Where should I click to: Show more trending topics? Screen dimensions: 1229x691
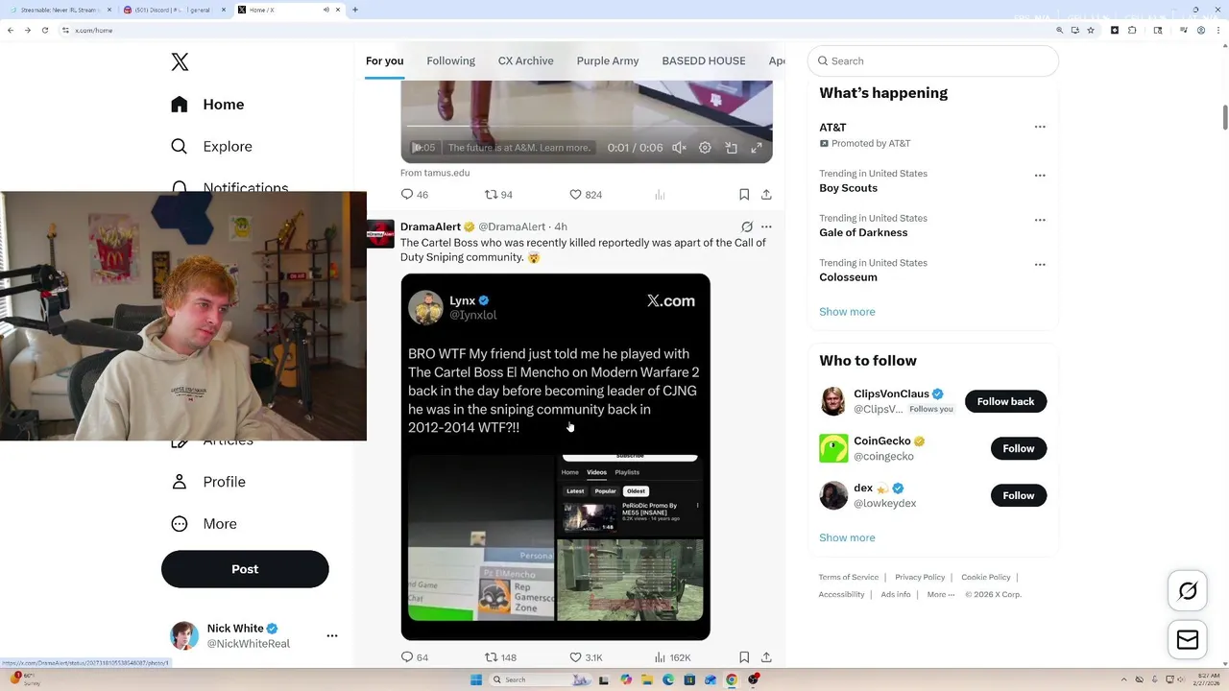(847, 312)
